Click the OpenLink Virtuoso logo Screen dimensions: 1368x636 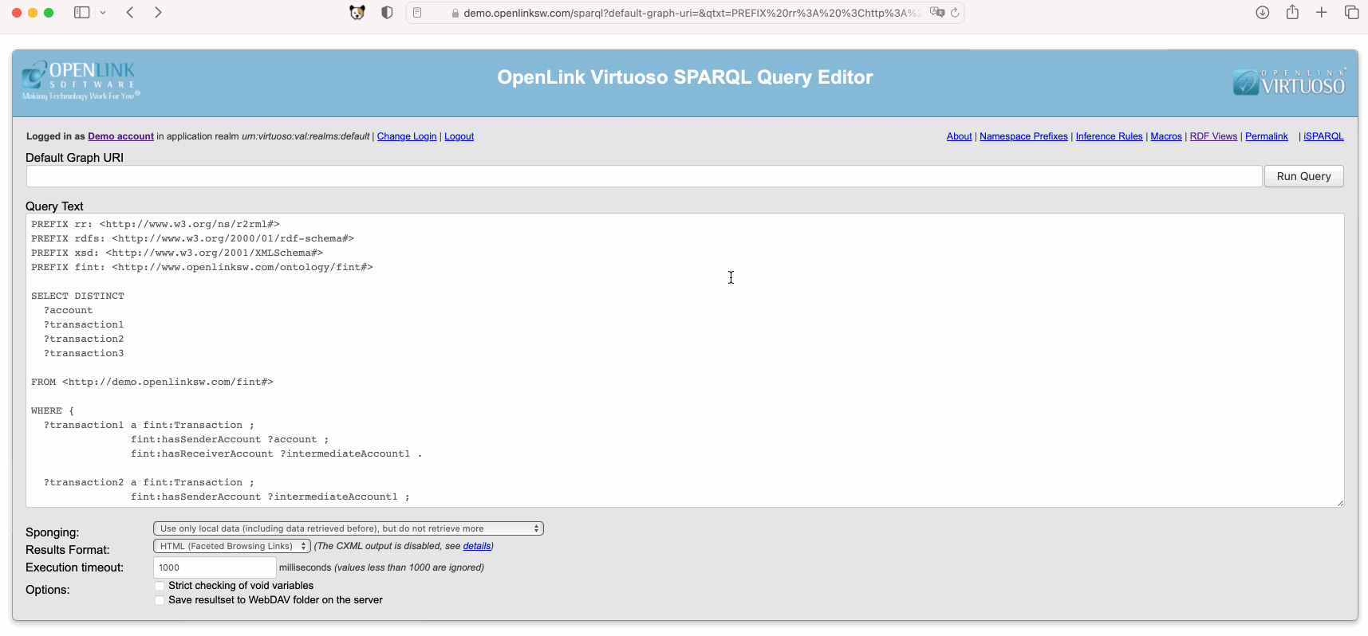(x=1289, y=82)
